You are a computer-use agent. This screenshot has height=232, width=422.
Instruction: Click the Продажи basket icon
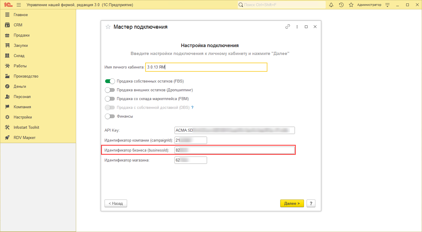[8, 35]
